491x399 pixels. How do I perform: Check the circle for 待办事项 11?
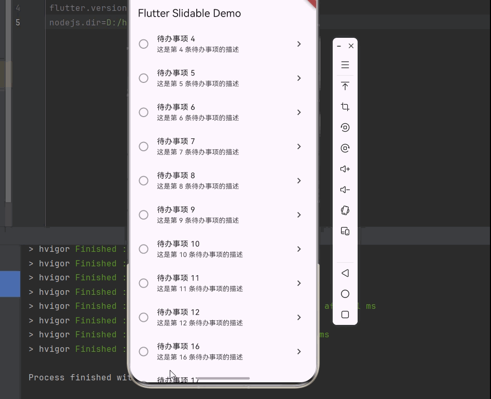143,283
